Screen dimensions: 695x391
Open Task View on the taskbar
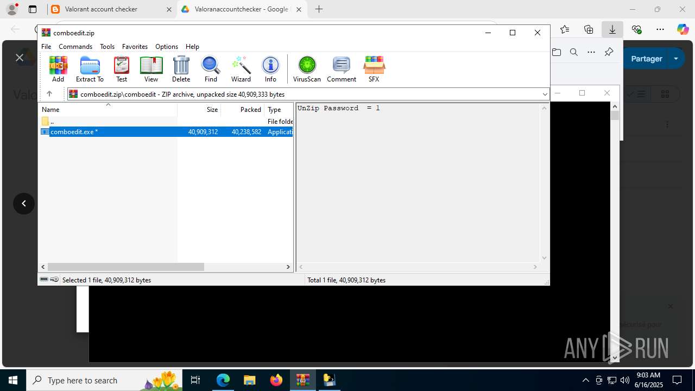pos(195,380)
